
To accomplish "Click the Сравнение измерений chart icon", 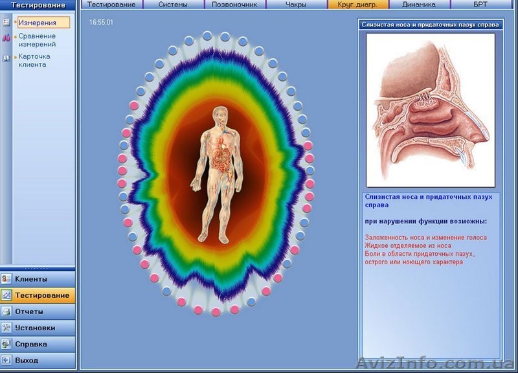I will coord(6,38).
